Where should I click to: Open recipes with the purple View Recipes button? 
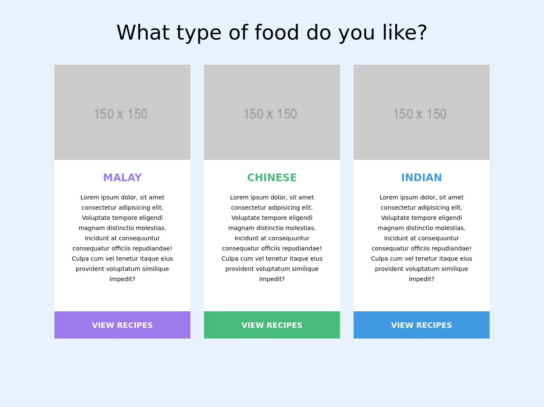pos(122,325)
